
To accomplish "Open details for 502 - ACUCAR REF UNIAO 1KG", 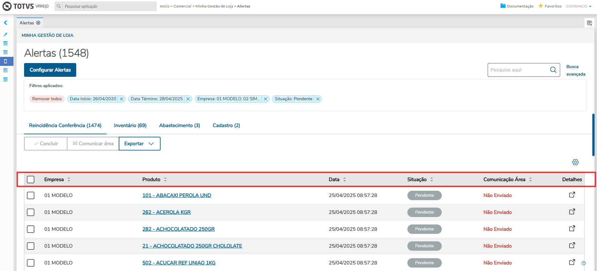I will tap(572, 262).
